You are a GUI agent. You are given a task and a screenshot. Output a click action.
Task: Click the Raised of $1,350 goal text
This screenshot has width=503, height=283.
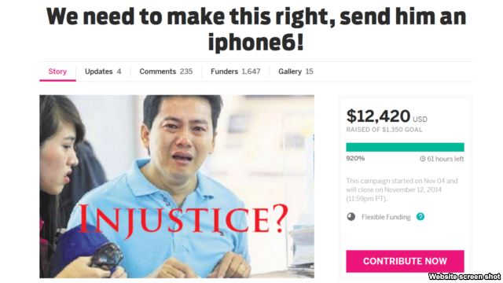tap(384, 130)
